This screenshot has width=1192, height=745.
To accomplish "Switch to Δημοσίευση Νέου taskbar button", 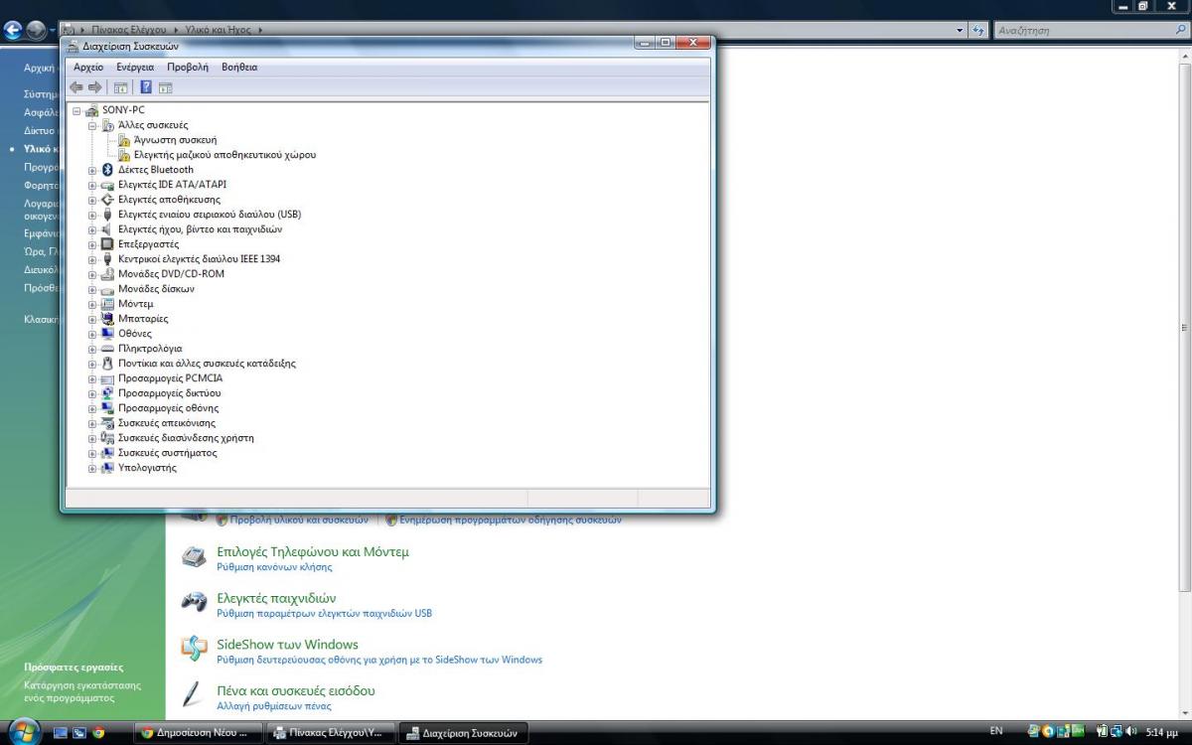I will click(x=200, y=733).
